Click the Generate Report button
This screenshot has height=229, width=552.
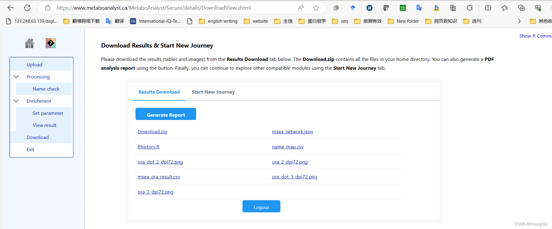(x=166, y=114)
